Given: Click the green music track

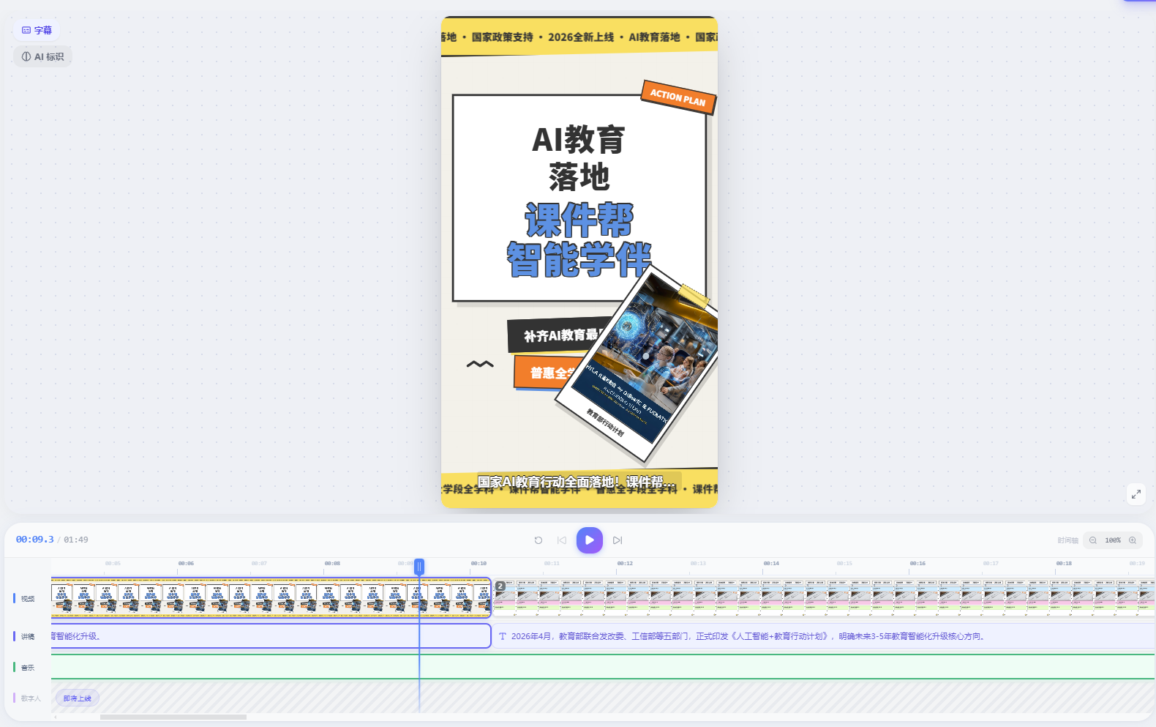Looking at the screenshot, I should click(603, 667).
